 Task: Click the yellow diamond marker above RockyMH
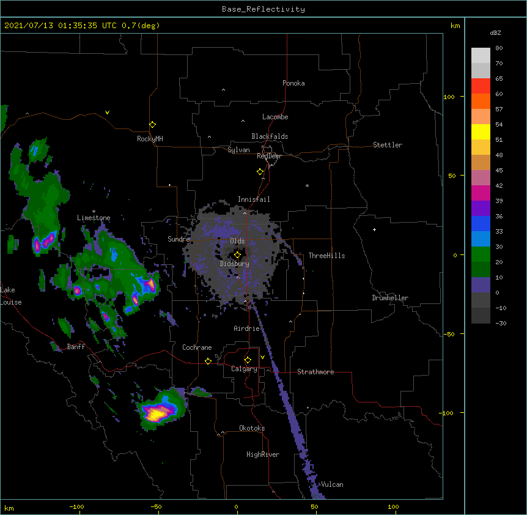(x=152, y=124)
